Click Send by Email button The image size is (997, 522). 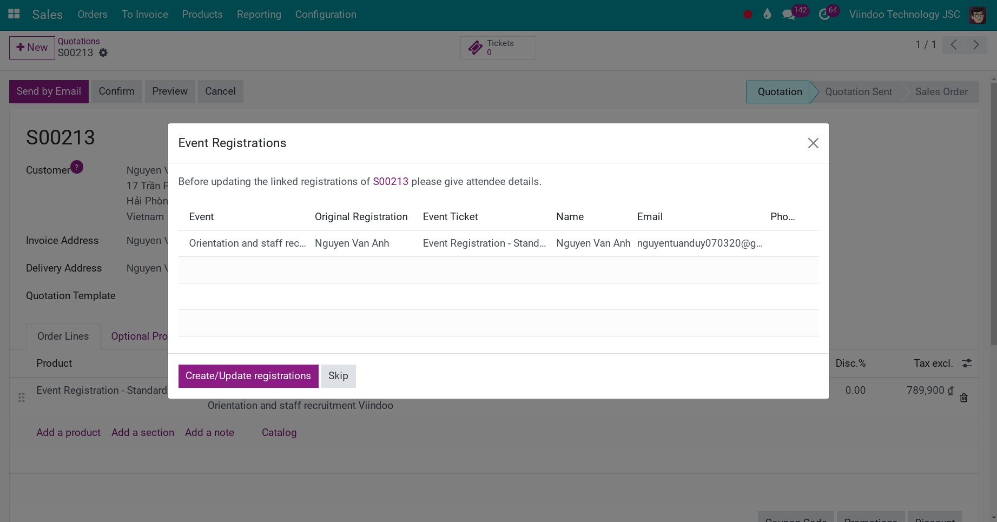point(49,91)
